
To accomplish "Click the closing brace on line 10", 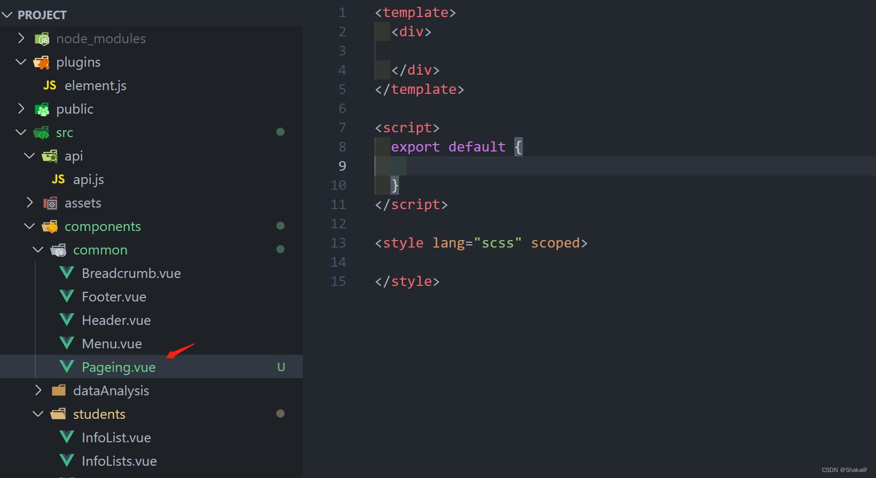I will click(x=395, y=185).
